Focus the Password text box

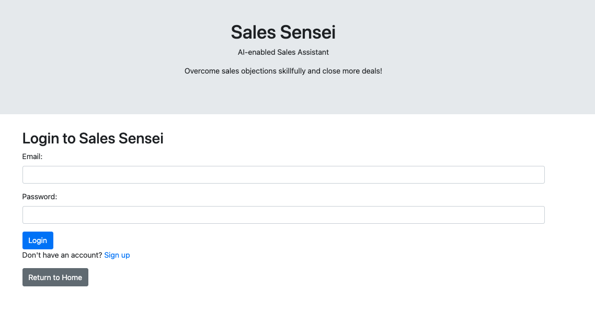[283, 215]
